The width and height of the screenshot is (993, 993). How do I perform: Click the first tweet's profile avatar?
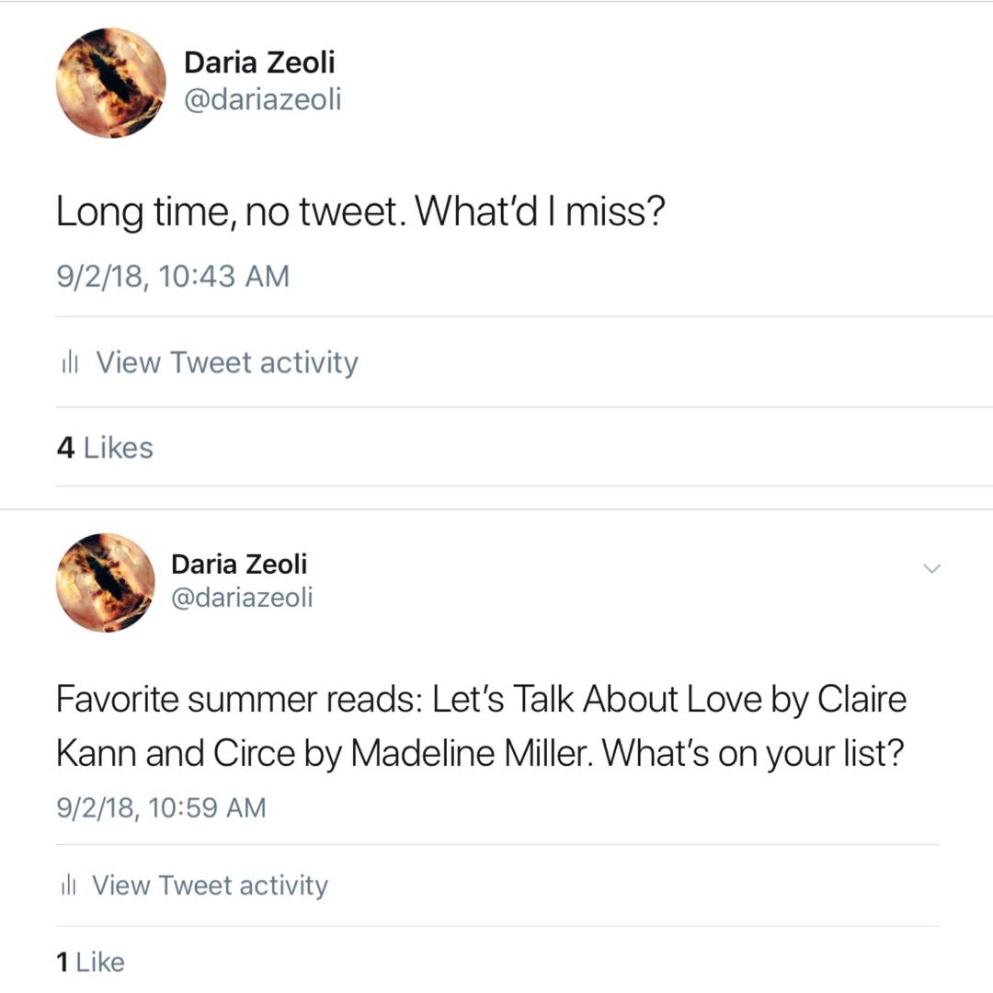pos(110,83)
